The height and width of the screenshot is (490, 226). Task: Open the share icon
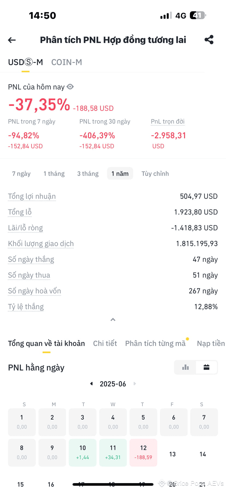click(x=209, y=40)
